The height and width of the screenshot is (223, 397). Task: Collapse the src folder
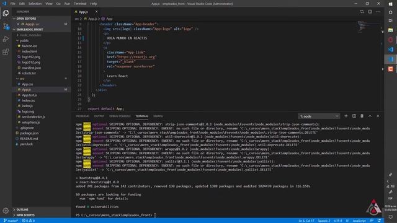click(x=42, y=79)
